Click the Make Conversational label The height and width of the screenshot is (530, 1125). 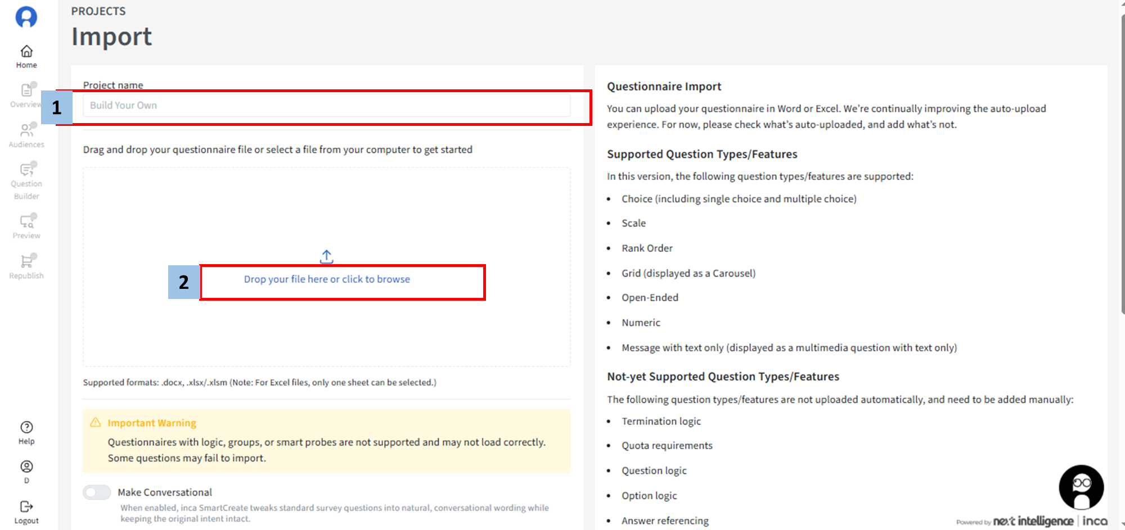pos(165,492)
